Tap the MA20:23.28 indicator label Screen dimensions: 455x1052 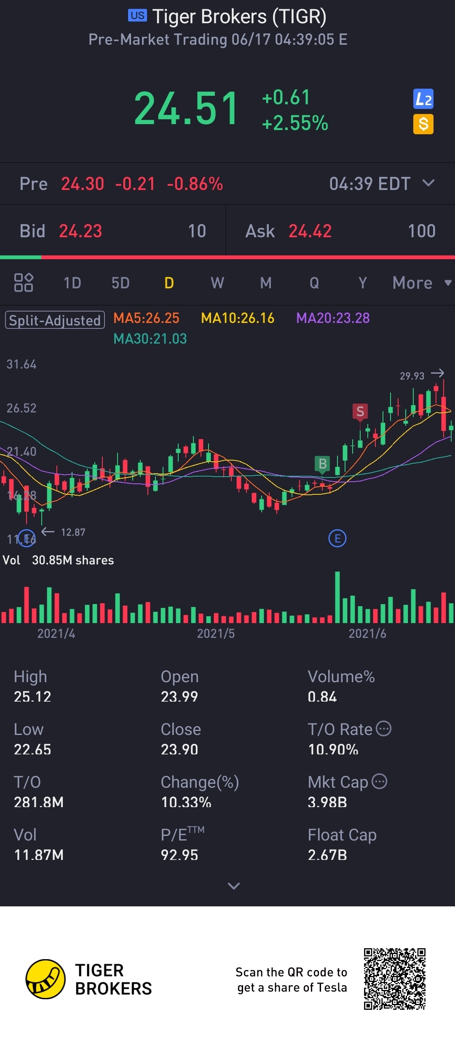[x=333, y=318]
